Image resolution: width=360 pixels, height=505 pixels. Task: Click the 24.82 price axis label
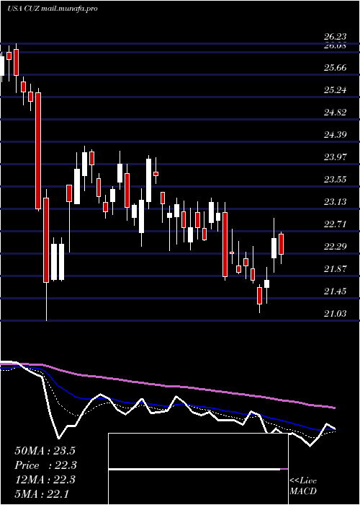point(335,113)
